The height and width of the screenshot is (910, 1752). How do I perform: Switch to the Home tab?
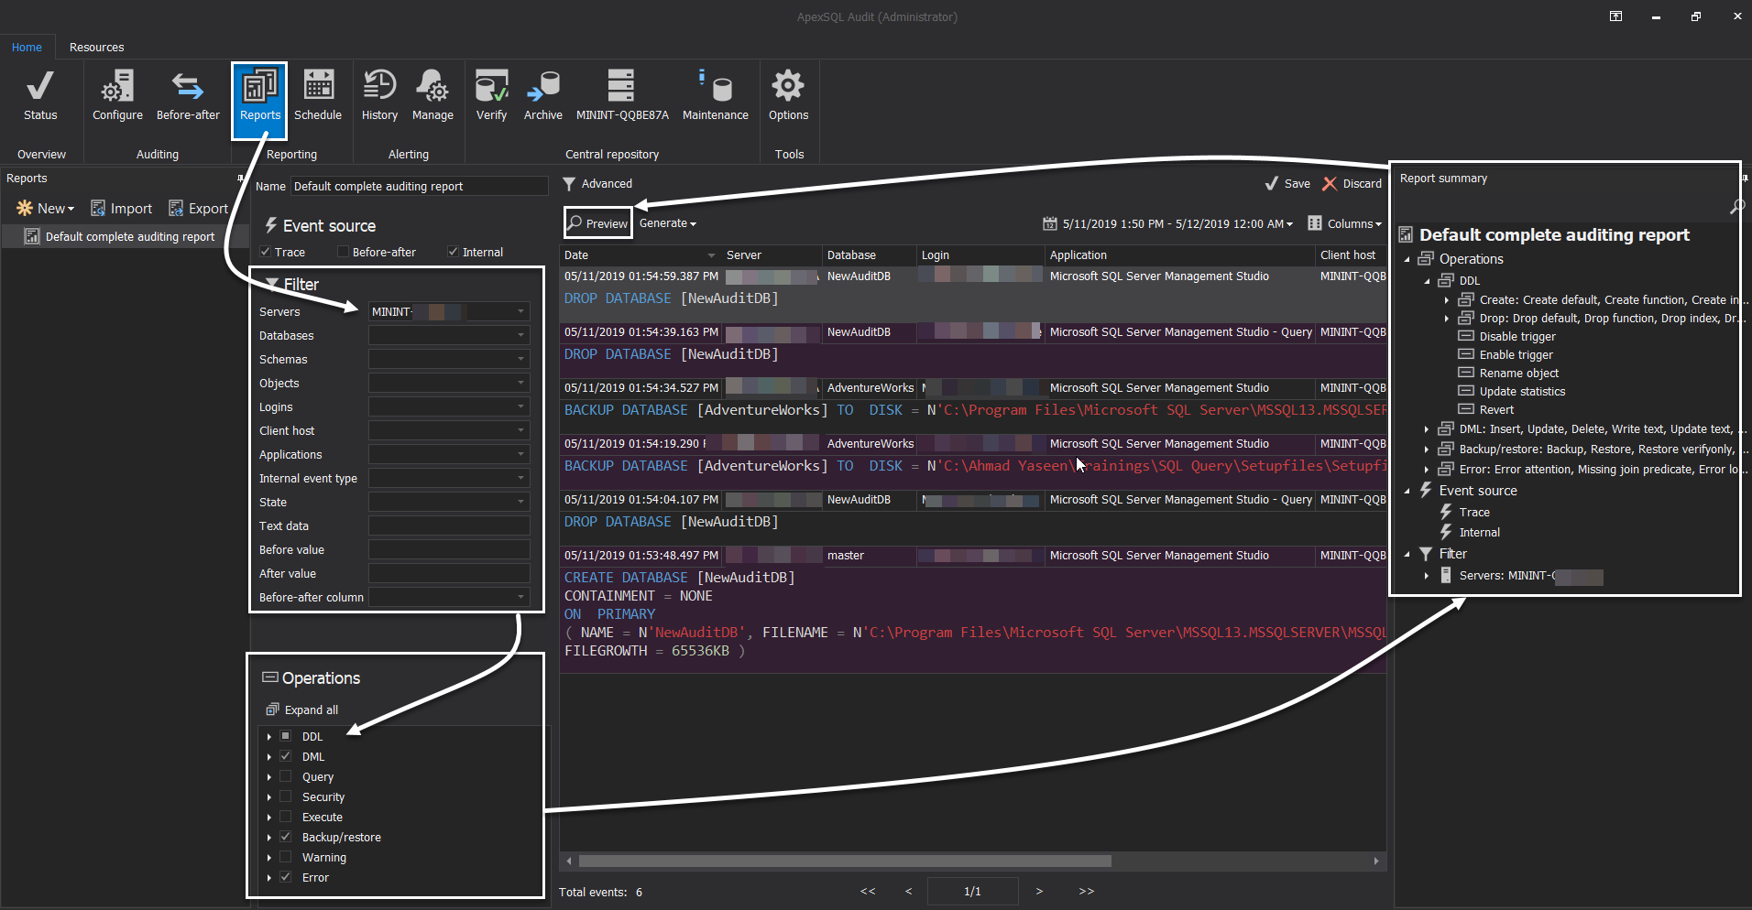[x=27, y=48]
